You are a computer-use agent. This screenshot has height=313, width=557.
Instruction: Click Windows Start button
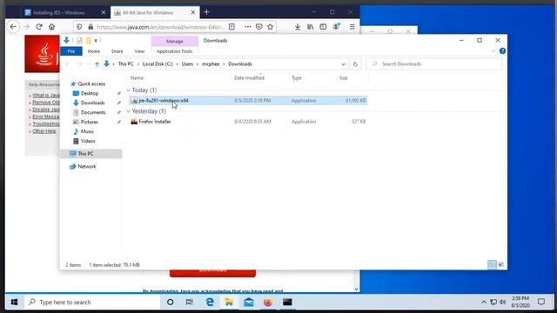point(14,302)
